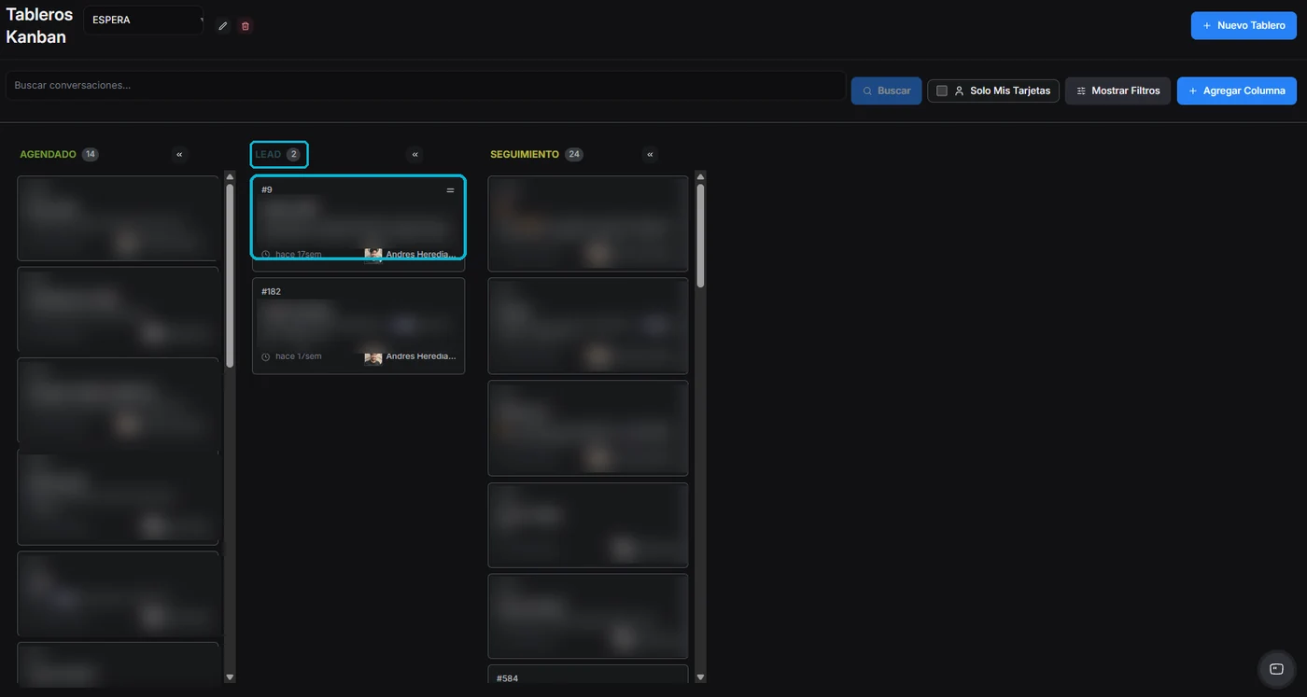This screenshot has height=697, width=1307.
Task: Open the chat widget icon in the corner
Action: (x=1276, y=668)
